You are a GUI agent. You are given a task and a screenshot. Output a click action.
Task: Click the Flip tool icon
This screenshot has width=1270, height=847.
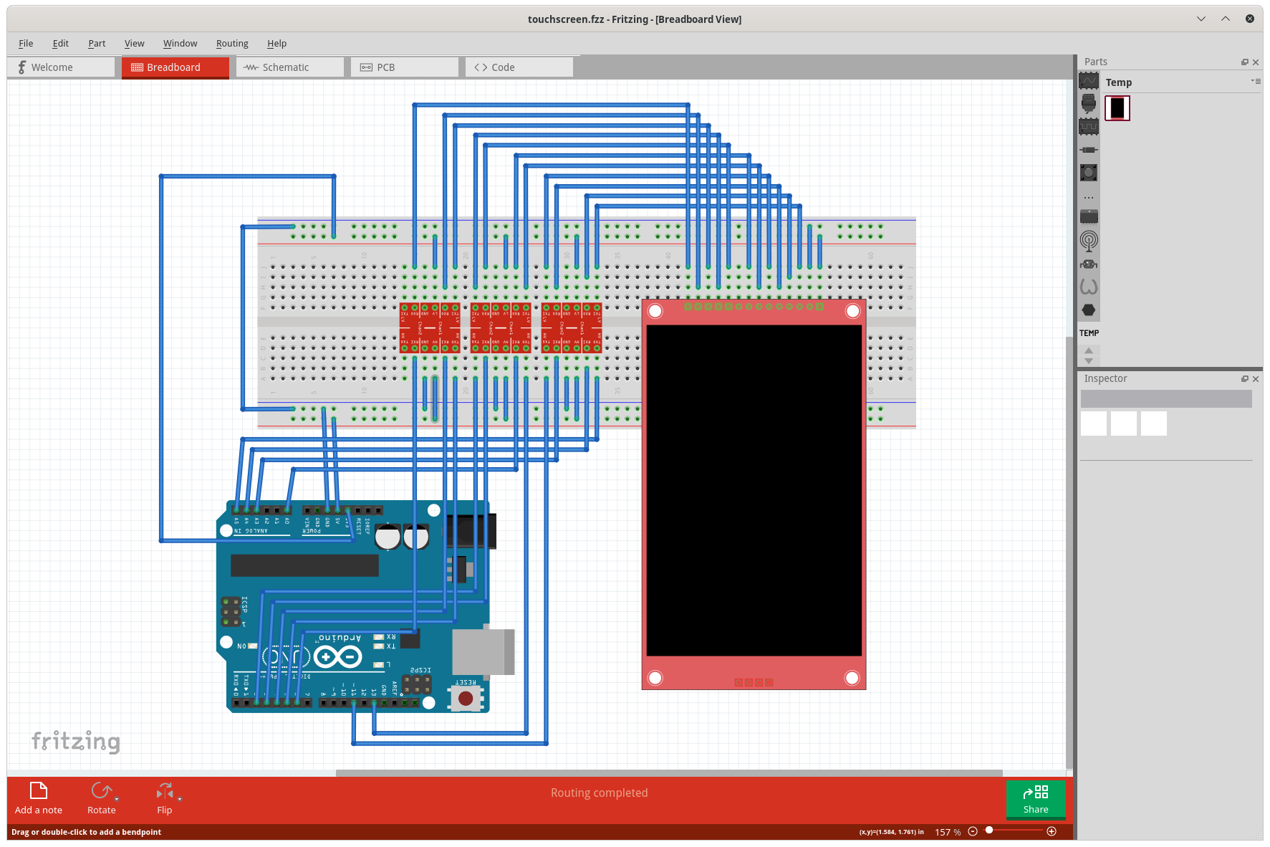pyautogui.click(x=164, y=791)
